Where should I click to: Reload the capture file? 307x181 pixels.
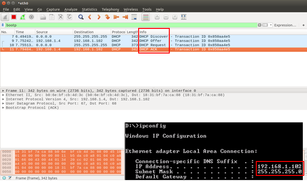69,17
